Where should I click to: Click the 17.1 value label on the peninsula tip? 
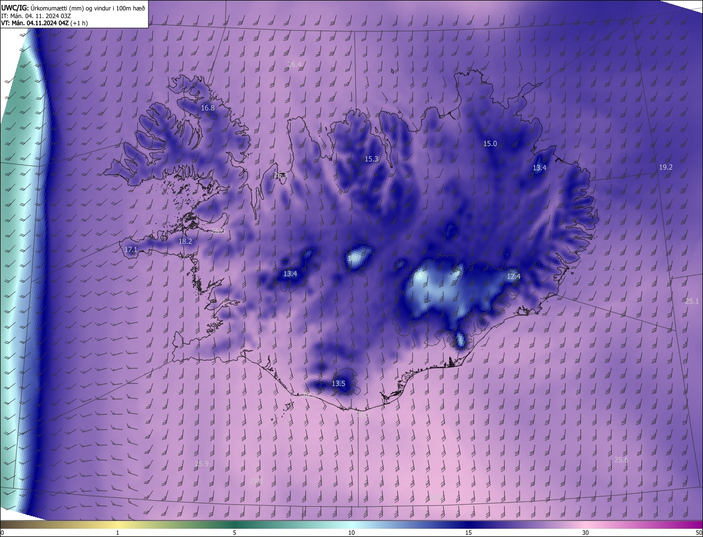[131, 250]
